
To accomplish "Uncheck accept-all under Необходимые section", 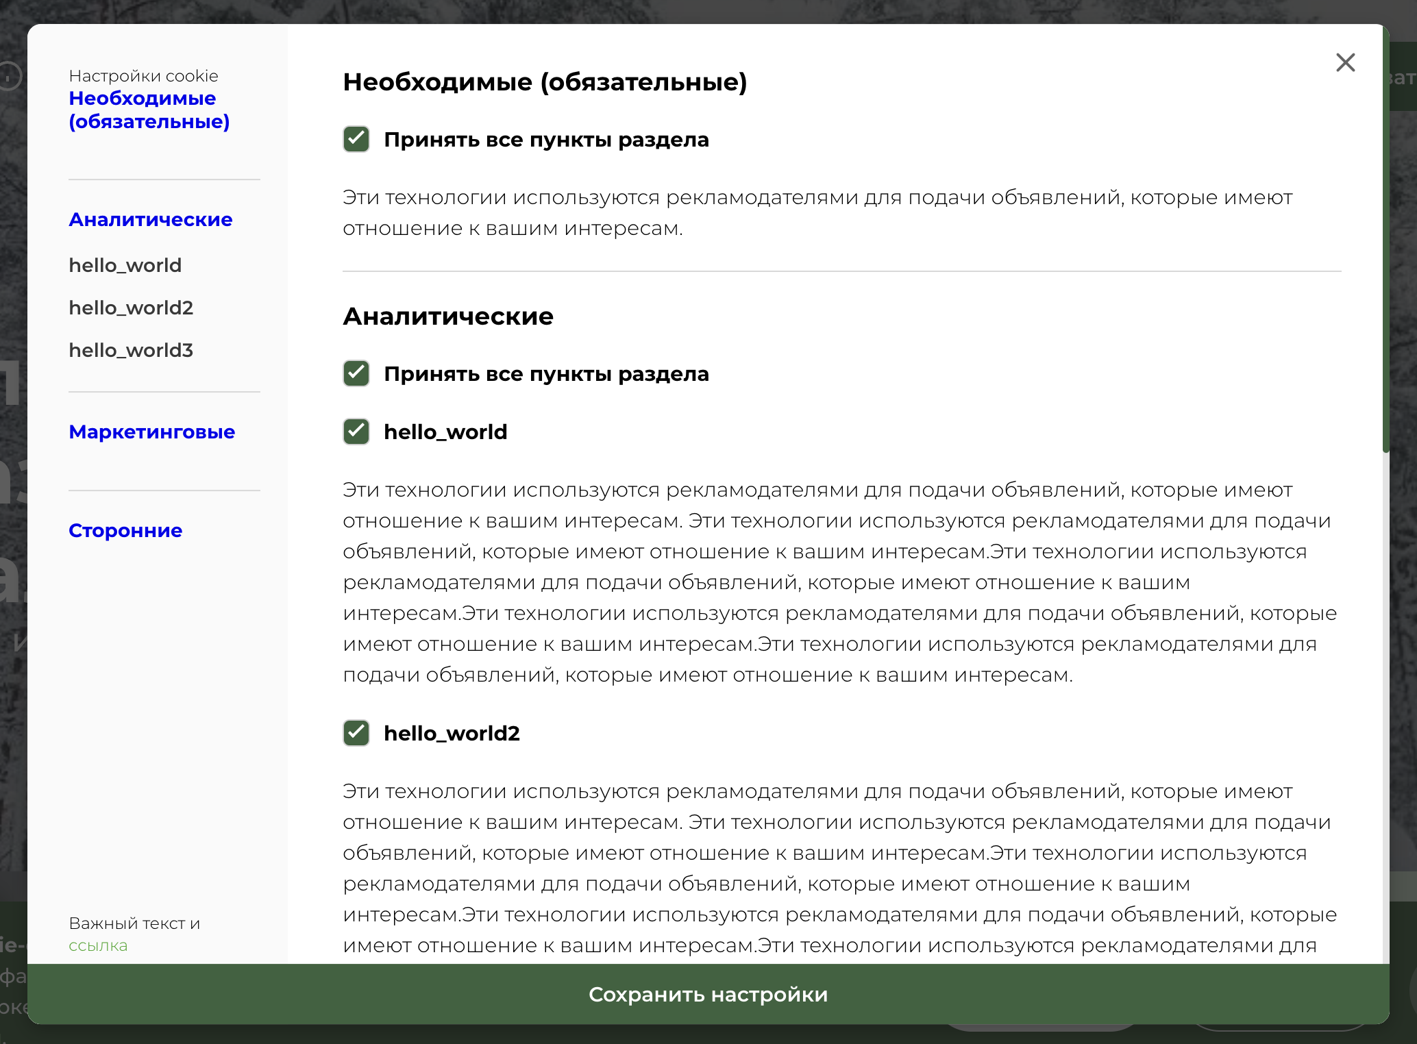I will click(x=356, y=140).
